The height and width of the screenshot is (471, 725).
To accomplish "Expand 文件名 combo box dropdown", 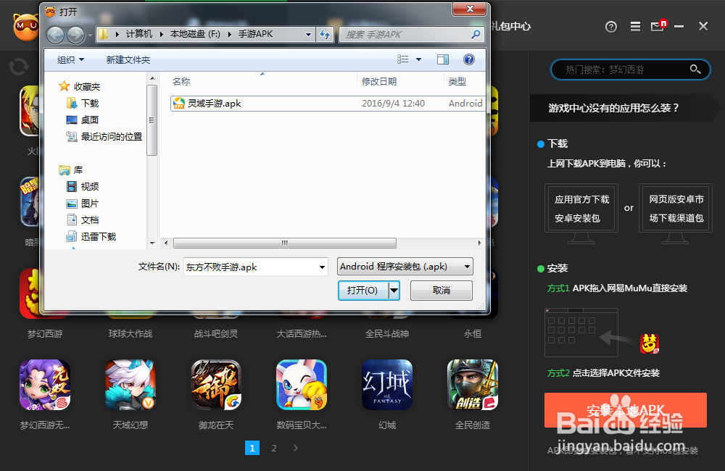I will tap(323, 267).
